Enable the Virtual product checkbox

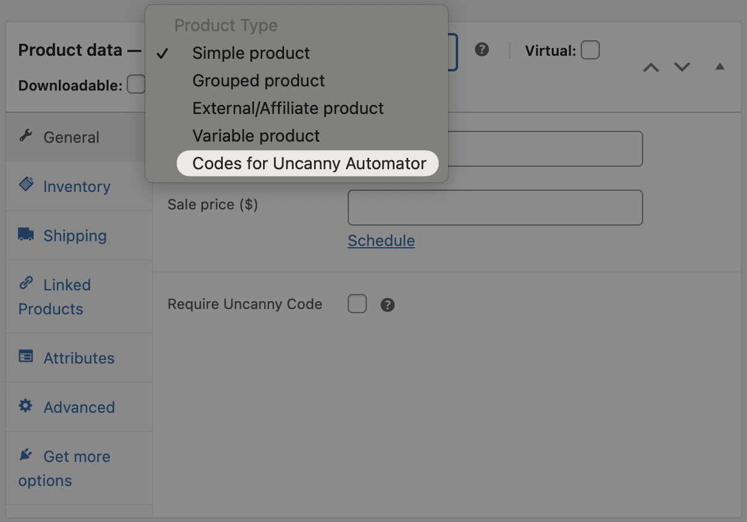(x=590, y=50)
